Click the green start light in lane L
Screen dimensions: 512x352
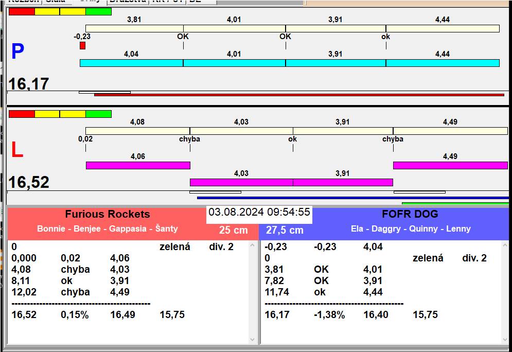click(x=99, y=114)
